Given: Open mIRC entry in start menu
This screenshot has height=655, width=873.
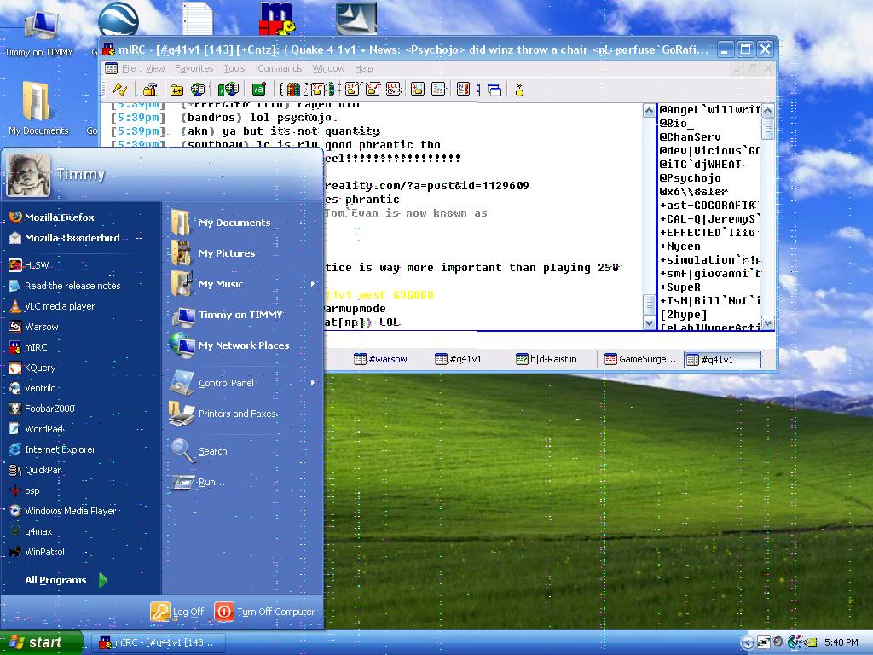Looking at the screenshot, I should [28, 347].
